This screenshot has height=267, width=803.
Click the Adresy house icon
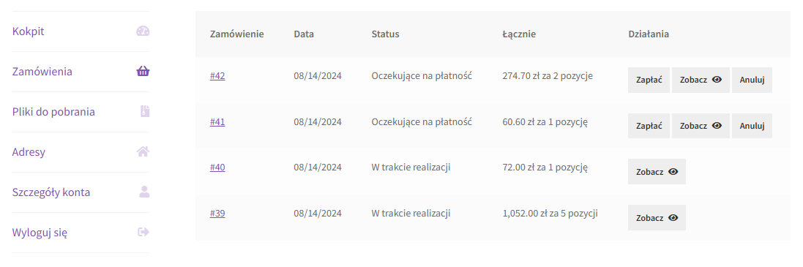[x=143, y=151]
